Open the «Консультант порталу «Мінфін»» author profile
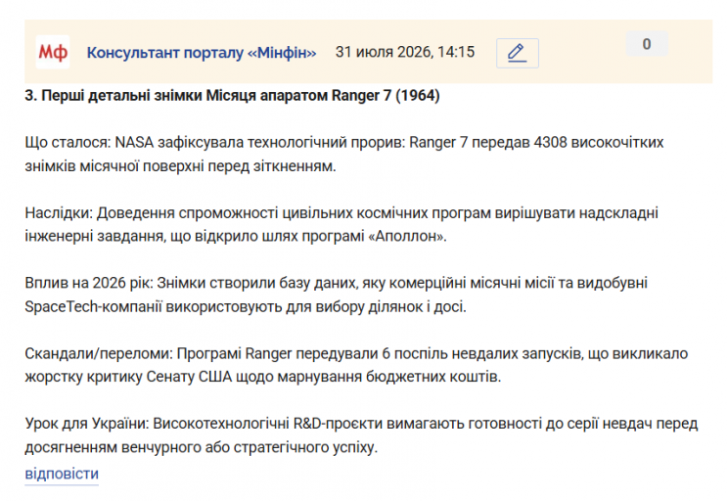This screenshot has width=728, height=501. (x=202, y=53)
